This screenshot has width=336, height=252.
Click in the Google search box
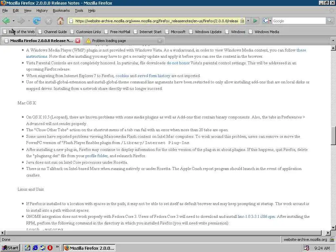tap(299, 21)
